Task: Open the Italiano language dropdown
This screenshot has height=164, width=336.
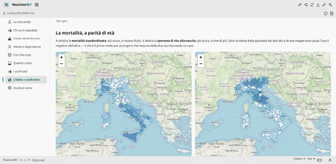Action: click(299, 159)
